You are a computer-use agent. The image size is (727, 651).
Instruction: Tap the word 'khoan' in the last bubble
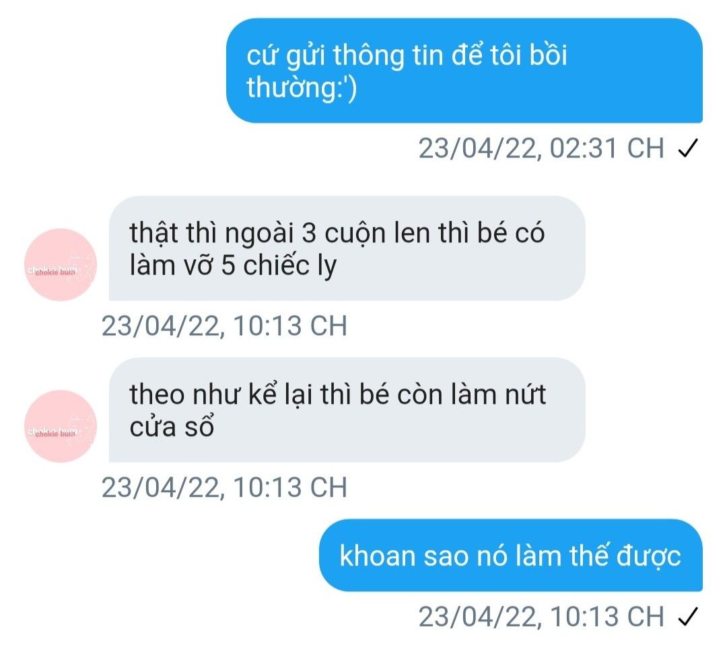[x=377, y=555]
